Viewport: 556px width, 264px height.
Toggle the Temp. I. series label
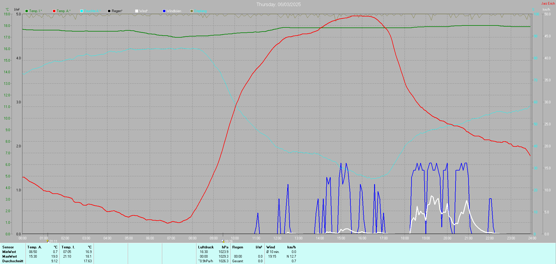tap(35, 11)
